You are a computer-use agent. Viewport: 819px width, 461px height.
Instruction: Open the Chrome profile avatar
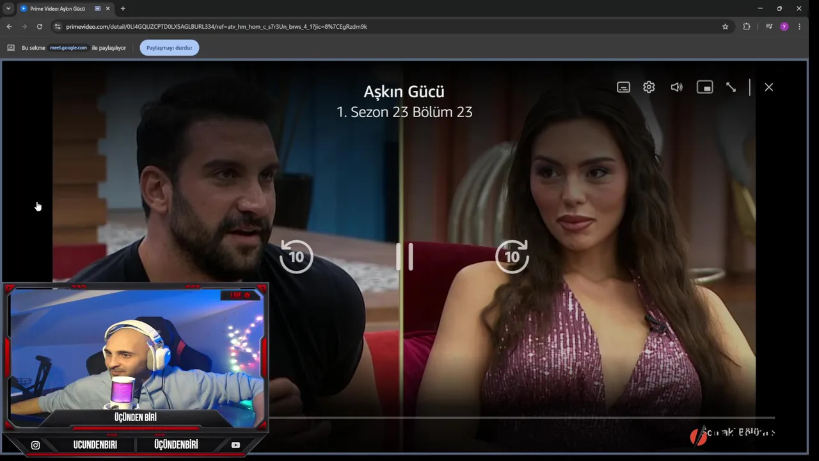pos(784,26)
